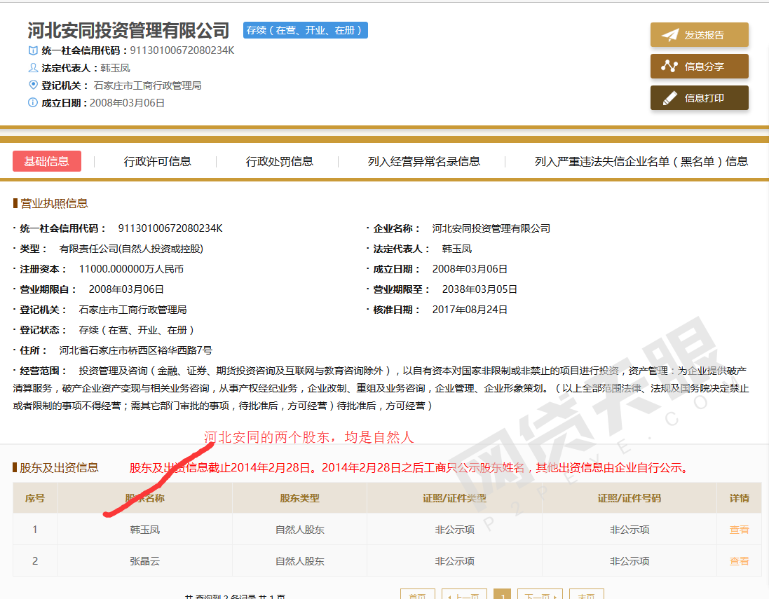Switch to the 行政许可信息 tab

click(x=158, y=161)
